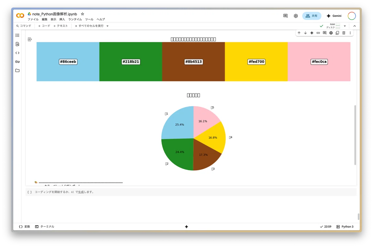Open more cell actions with three dots
Screen dimensions: 373x247
click(x=350, y=33)
